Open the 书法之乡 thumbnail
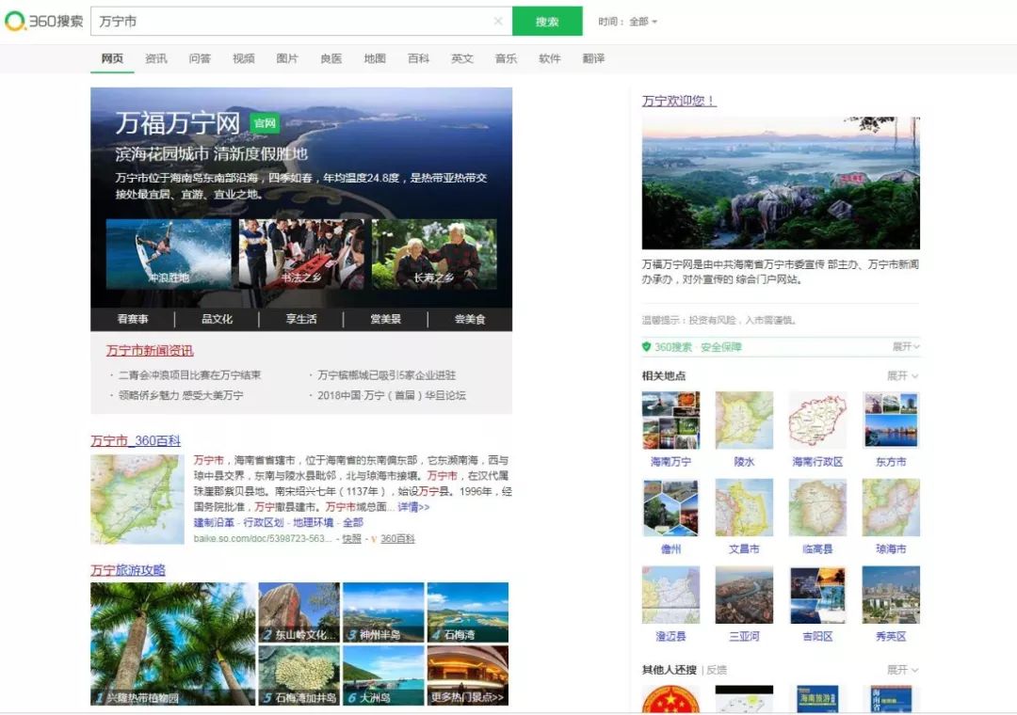This screenshot has height=715, width=1017. [x=301, y=253]
